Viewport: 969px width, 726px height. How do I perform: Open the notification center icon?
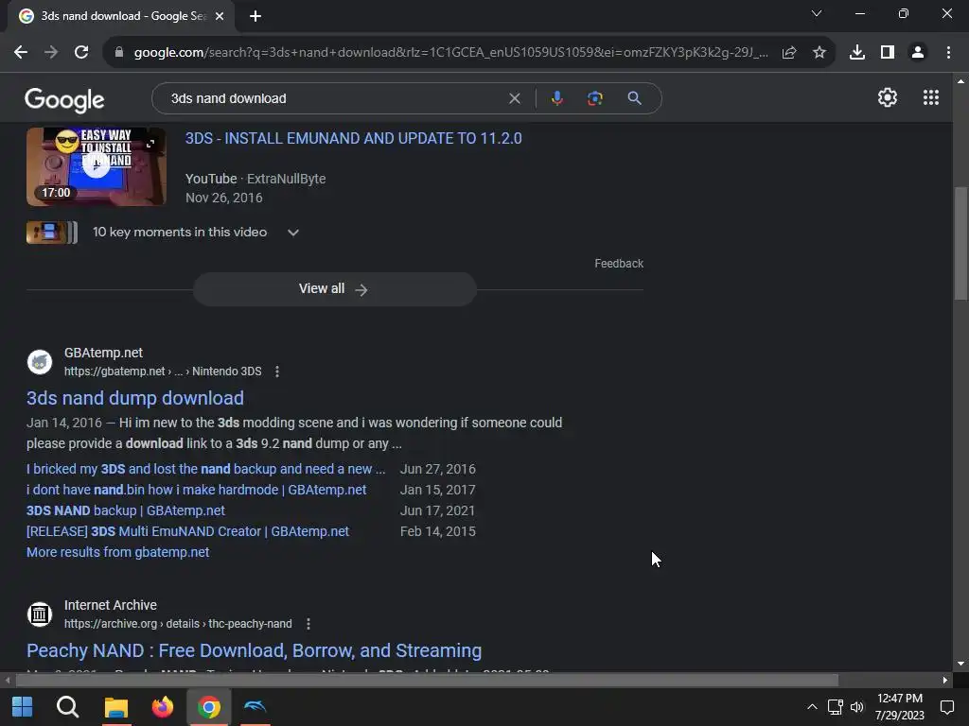pos(946,707)
